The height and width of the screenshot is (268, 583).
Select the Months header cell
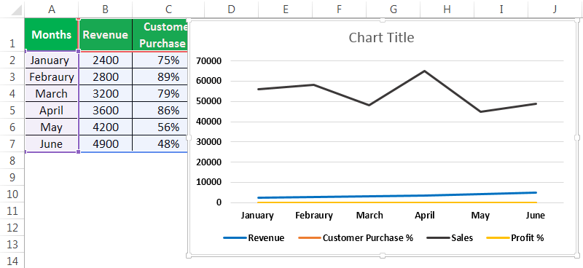(x=52, y=34)
